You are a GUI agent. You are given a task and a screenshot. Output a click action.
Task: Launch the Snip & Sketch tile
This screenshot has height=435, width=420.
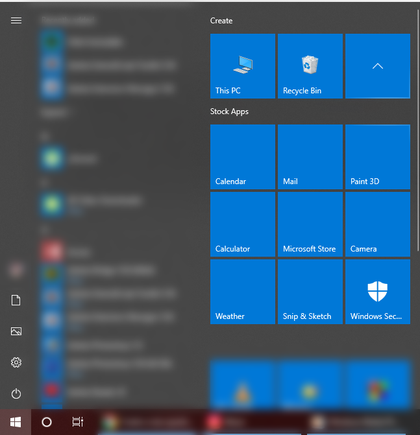tap(310, 292)
